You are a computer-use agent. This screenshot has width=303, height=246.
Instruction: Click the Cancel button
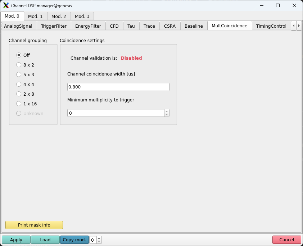click(287, 240)
